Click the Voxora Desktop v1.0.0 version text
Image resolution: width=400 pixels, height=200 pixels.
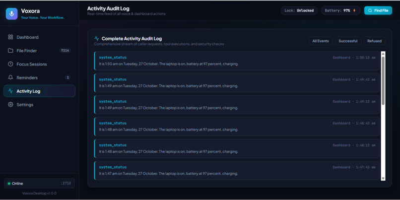tap(39, 194)
